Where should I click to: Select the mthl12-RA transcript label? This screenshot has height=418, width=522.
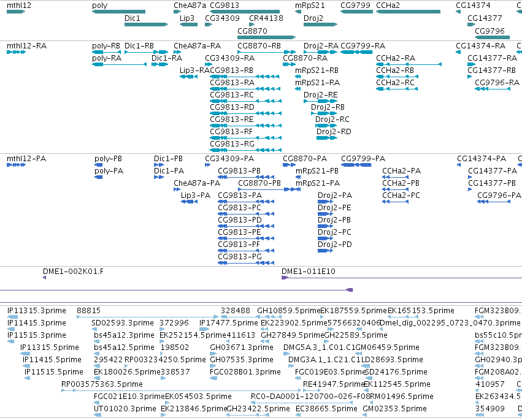(x=26, y=46)
